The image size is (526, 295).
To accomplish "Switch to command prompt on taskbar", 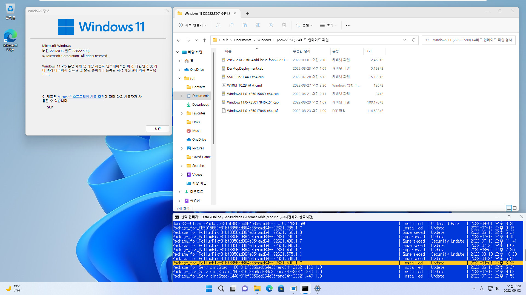I will [305, 288].
